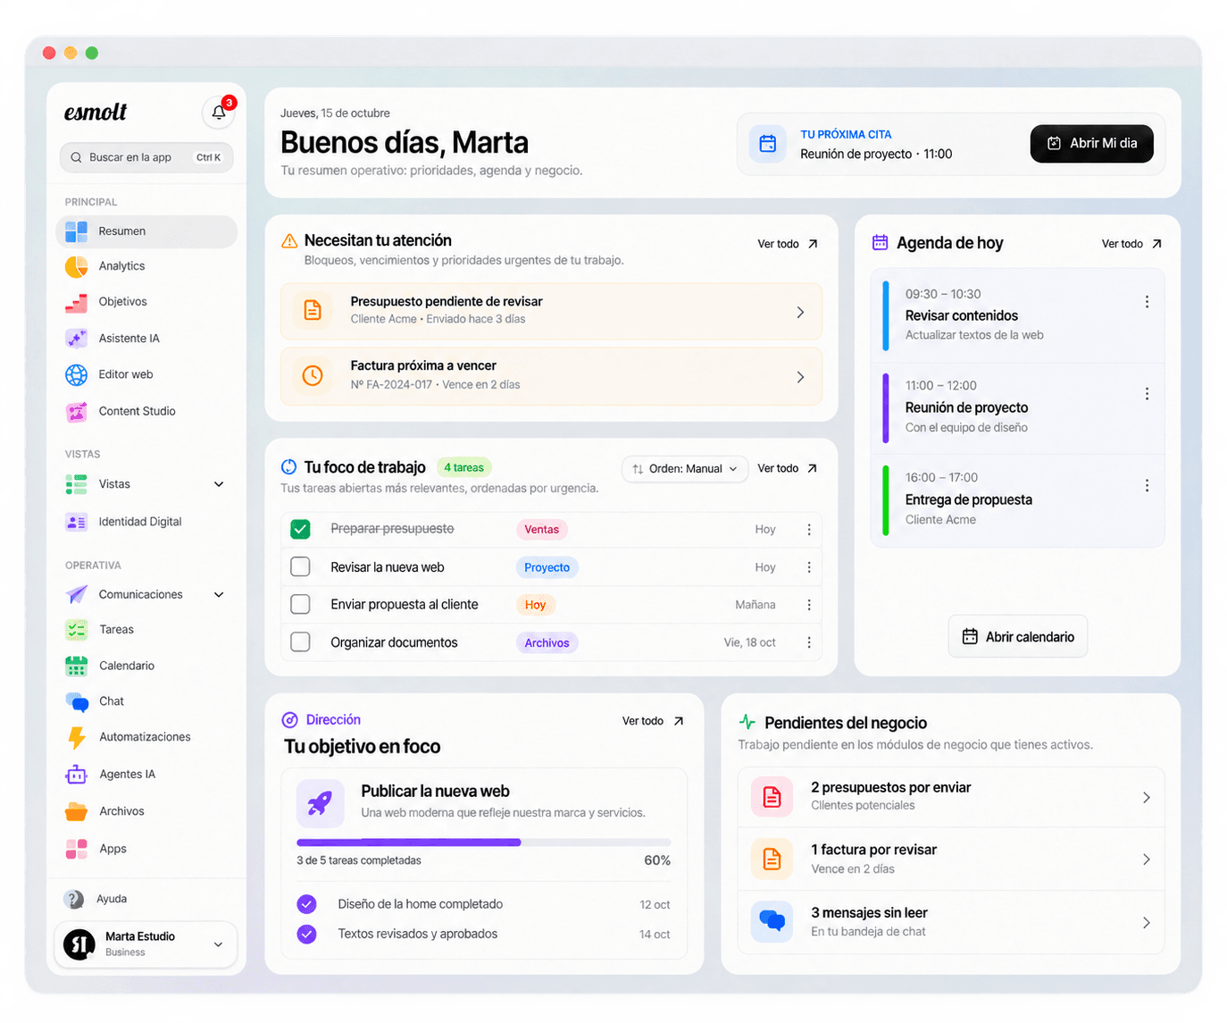Click the Identidad Digital card icon
This screenshot has height=1023, width=1227.
point(77,522)
